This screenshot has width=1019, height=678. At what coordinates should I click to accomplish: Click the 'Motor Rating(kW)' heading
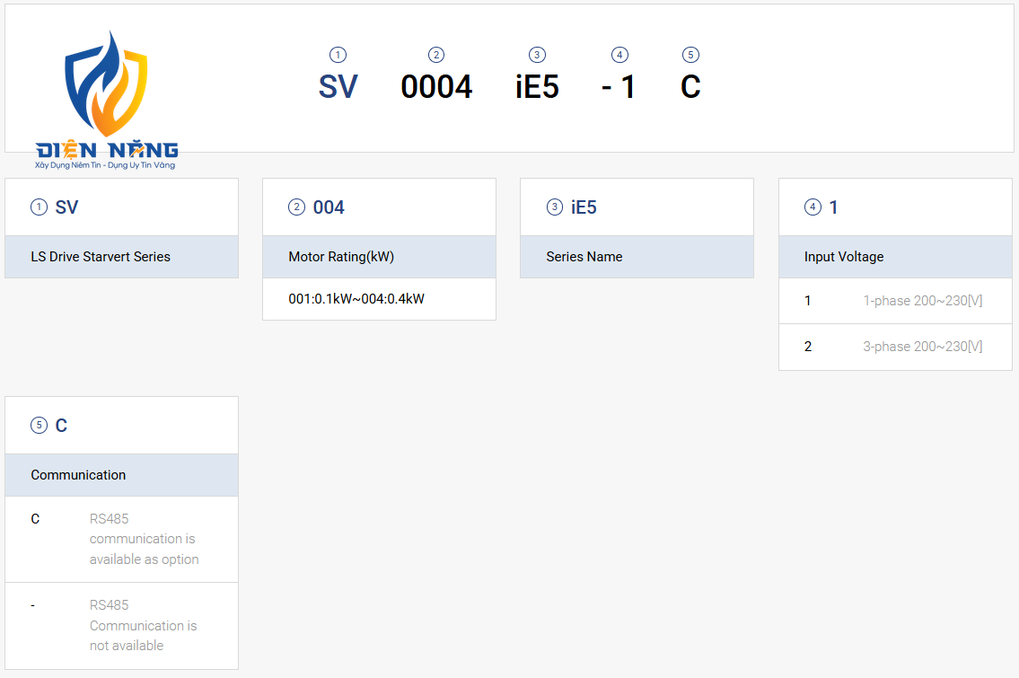click(341, 257)
